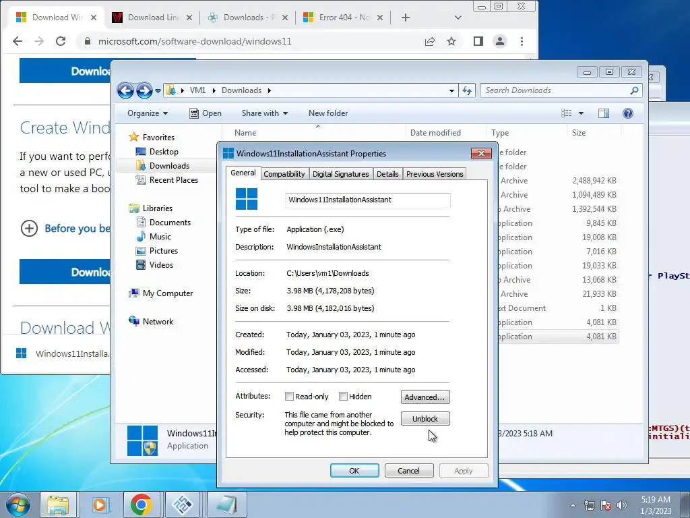Image resolution: width=690 pixels, height=518 pixels.
Task: Select Favorites in navigation pane
Action: 158,138
